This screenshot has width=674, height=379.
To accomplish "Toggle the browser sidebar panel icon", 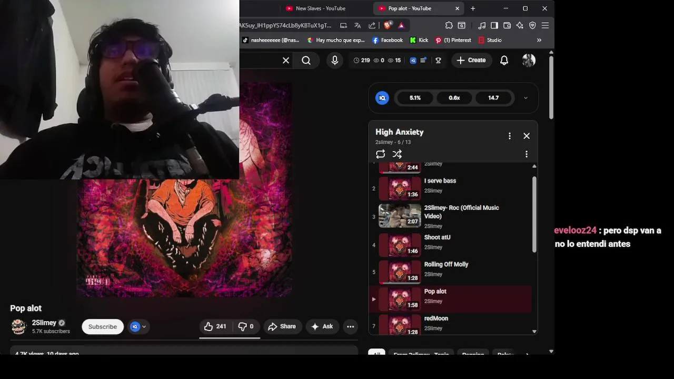I will point(494,25).
